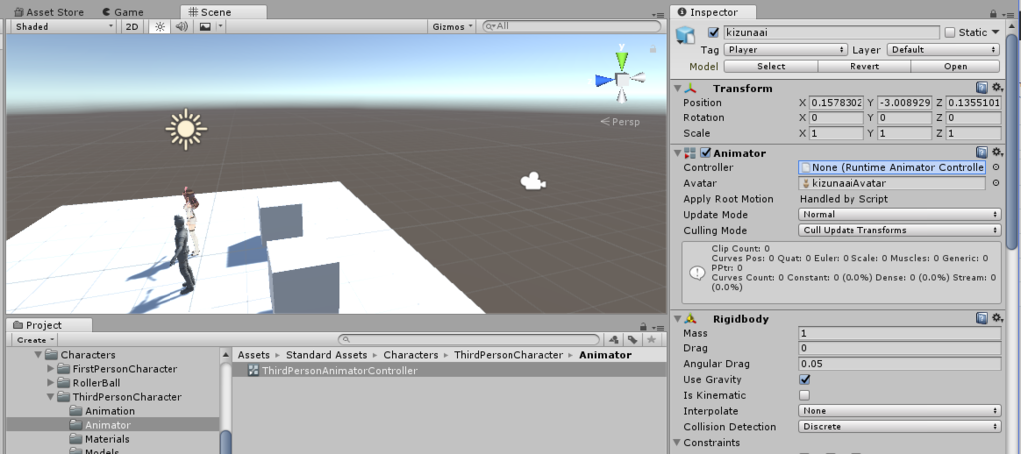This screenshot has height=454, width=1021.
Task: Click the scene view lock icon
Action: pyautogui.click(x=652, y=50)
